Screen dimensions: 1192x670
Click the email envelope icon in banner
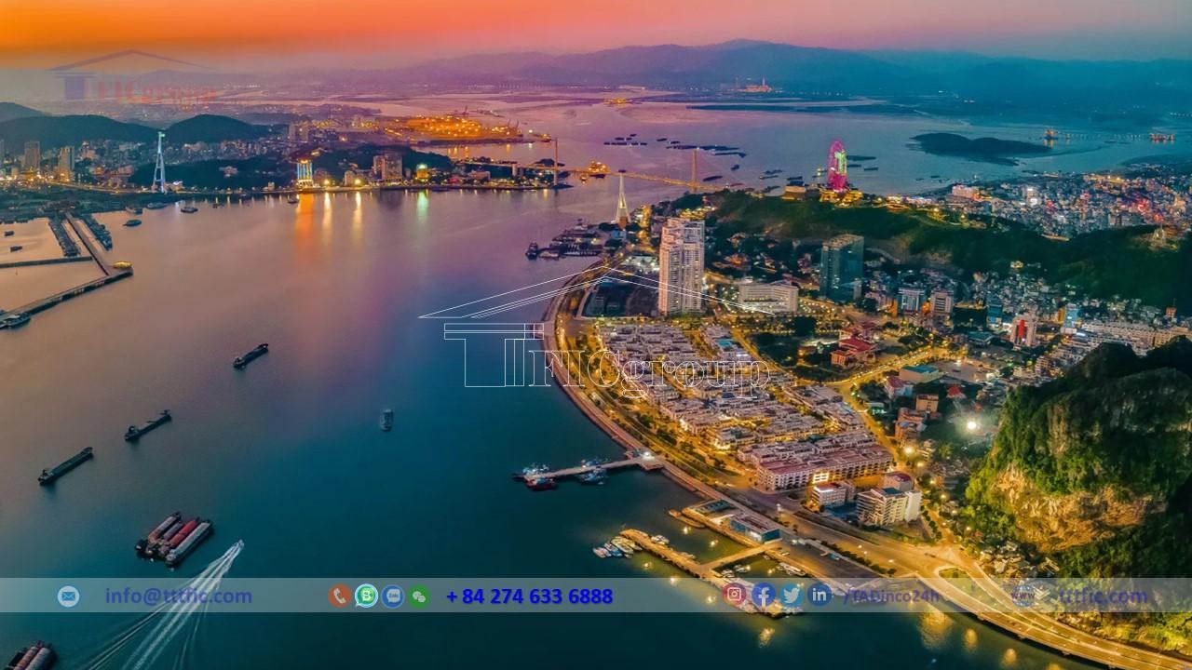tap(68, 596)
